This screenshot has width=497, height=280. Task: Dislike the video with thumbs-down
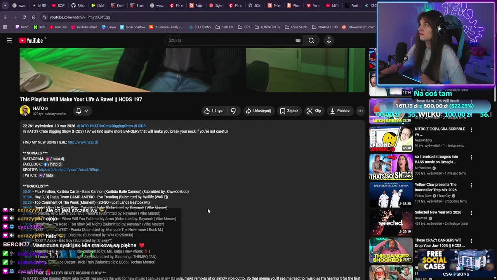(x=233, y=111)
